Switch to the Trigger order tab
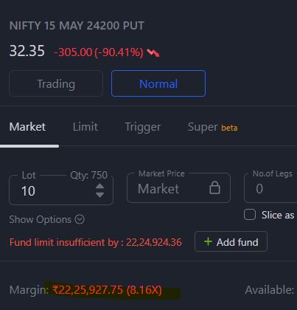Image resolution: width=297 pixels, height=310 pixels. [143, 127]
